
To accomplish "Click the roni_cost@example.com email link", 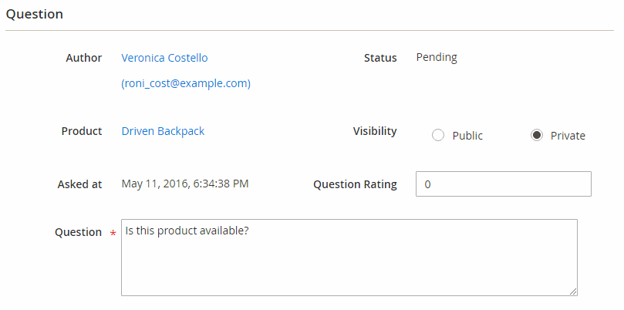I will pos(186,84).
